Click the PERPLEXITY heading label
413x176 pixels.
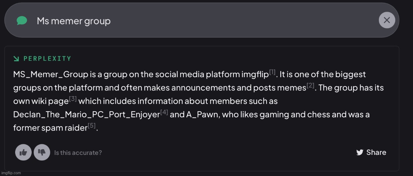(47, 58)
